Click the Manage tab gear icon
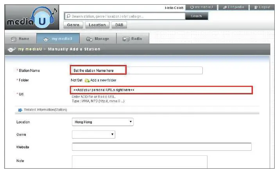Viewport: 279px width, 173px height. pos(89,39)
